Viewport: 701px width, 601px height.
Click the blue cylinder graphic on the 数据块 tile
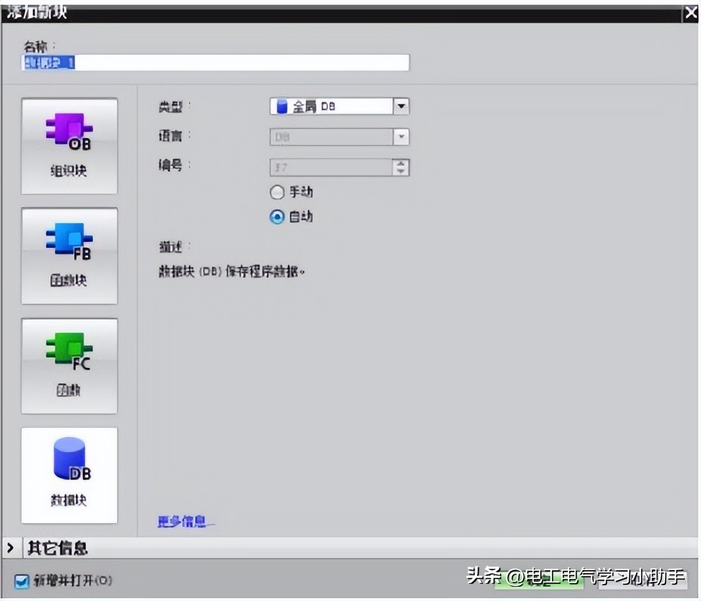click(69, 459)
